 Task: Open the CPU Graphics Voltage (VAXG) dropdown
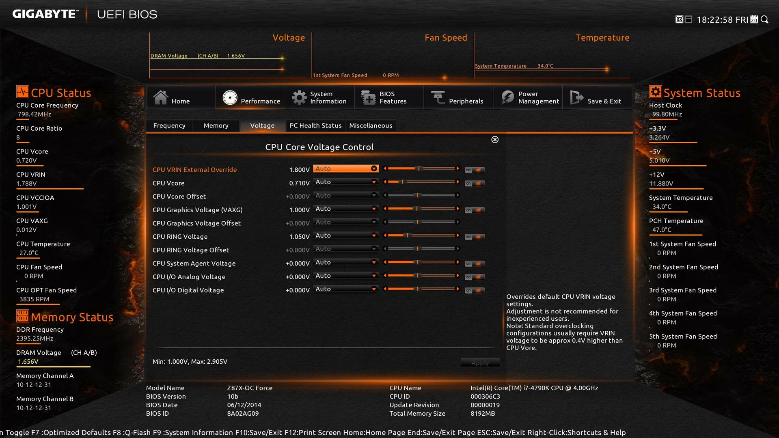(x=346, y=209)
